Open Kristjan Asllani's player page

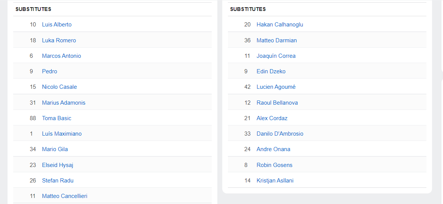click(275, 181)
